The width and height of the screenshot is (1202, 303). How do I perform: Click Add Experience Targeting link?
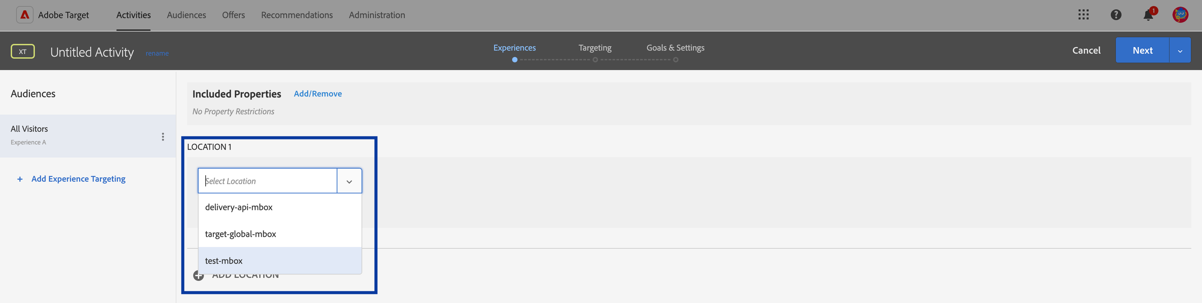[x=79, y=179]
